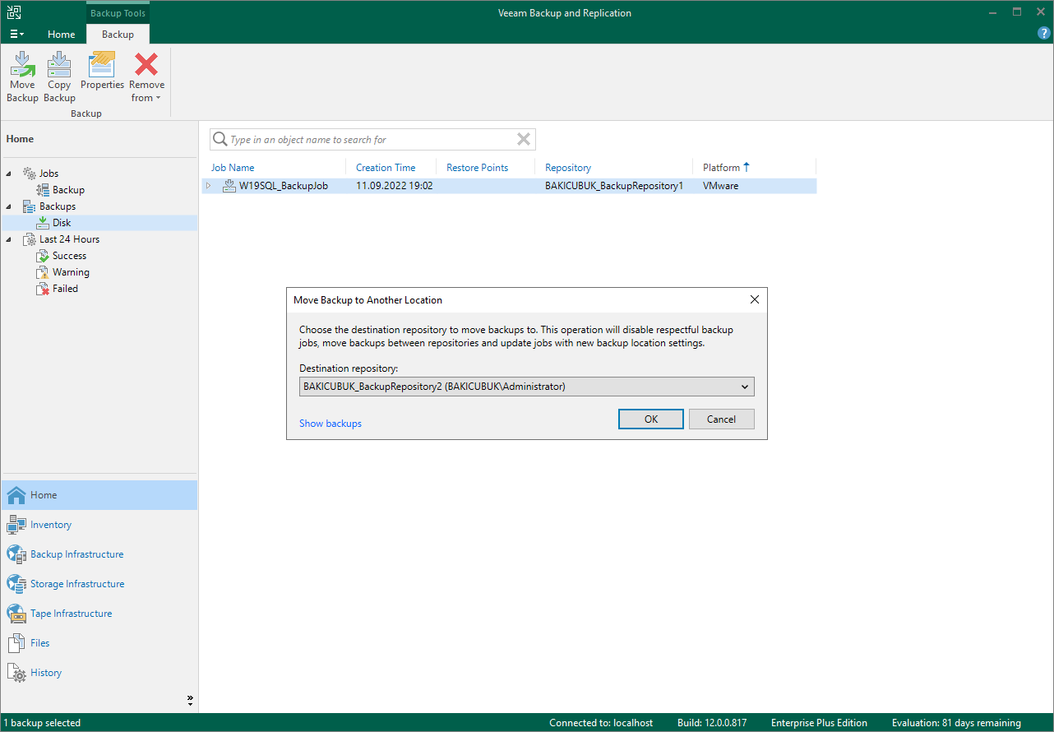Screen dimensions: 1054x732
Task: Click the Copy Backup ribbon icon
Action: coord(59,64)
